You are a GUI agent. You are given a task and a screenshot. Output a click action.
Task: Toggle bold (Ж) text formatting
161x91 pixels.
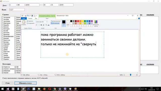41,25
